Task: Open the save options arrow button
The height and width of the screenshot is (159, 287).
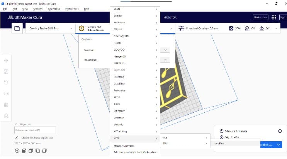Action: click(x=279, y=145)
